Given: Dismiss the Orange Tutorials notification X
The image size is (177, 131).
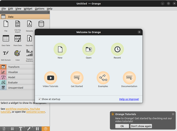Looking at the screenshot, I should coord(173,114).
